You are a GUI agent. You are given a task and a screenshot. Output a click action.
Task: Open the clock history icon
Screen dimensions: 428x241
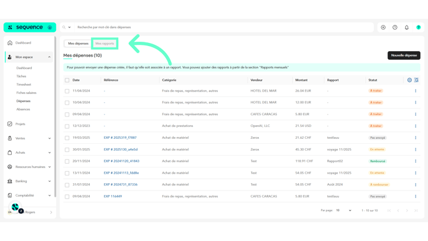click(x=395, y=27)
